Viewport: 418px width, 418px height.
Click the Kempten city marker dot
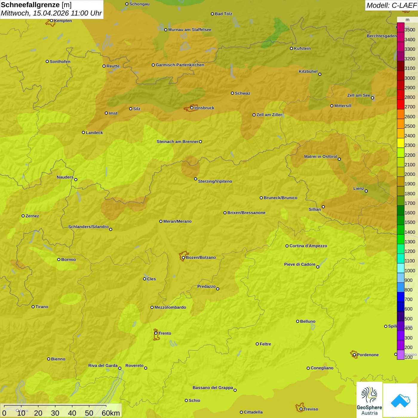51,21
